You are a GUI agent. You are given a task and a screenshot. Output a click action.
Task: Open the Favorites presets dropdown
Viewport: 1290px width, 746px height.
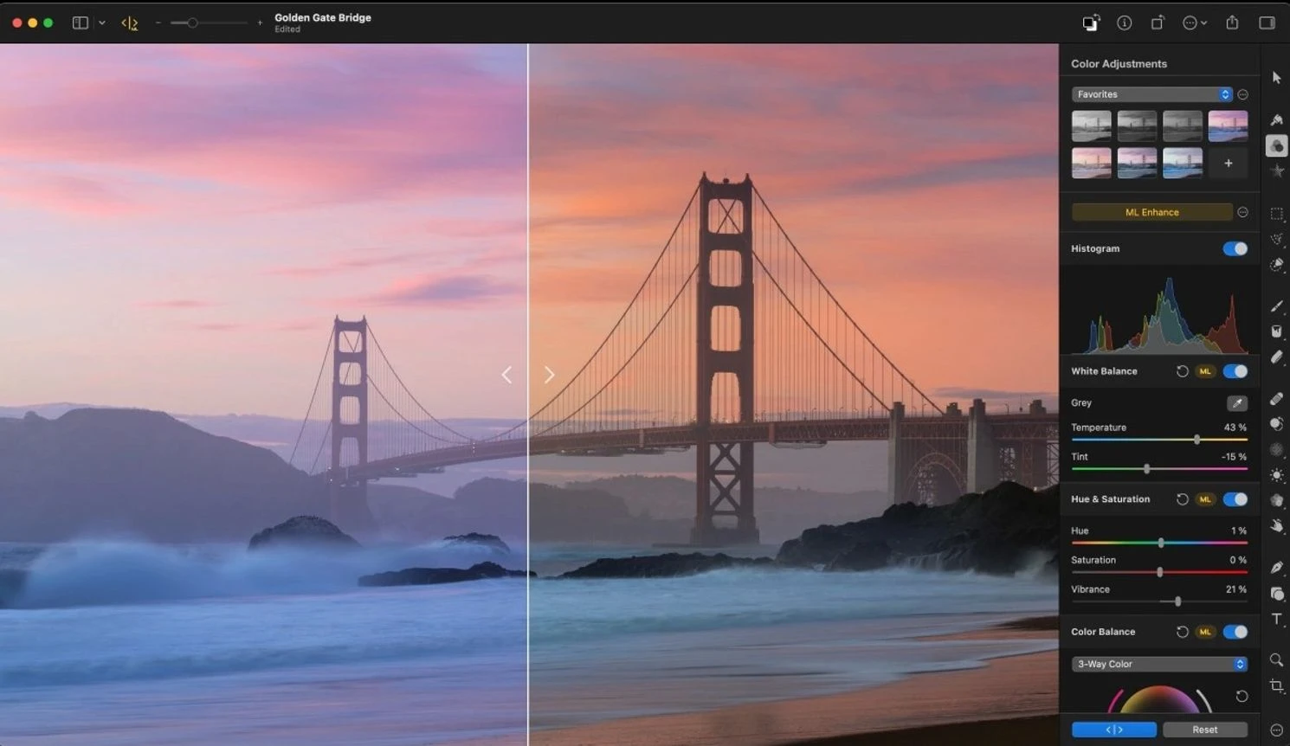click(1151, 93)
